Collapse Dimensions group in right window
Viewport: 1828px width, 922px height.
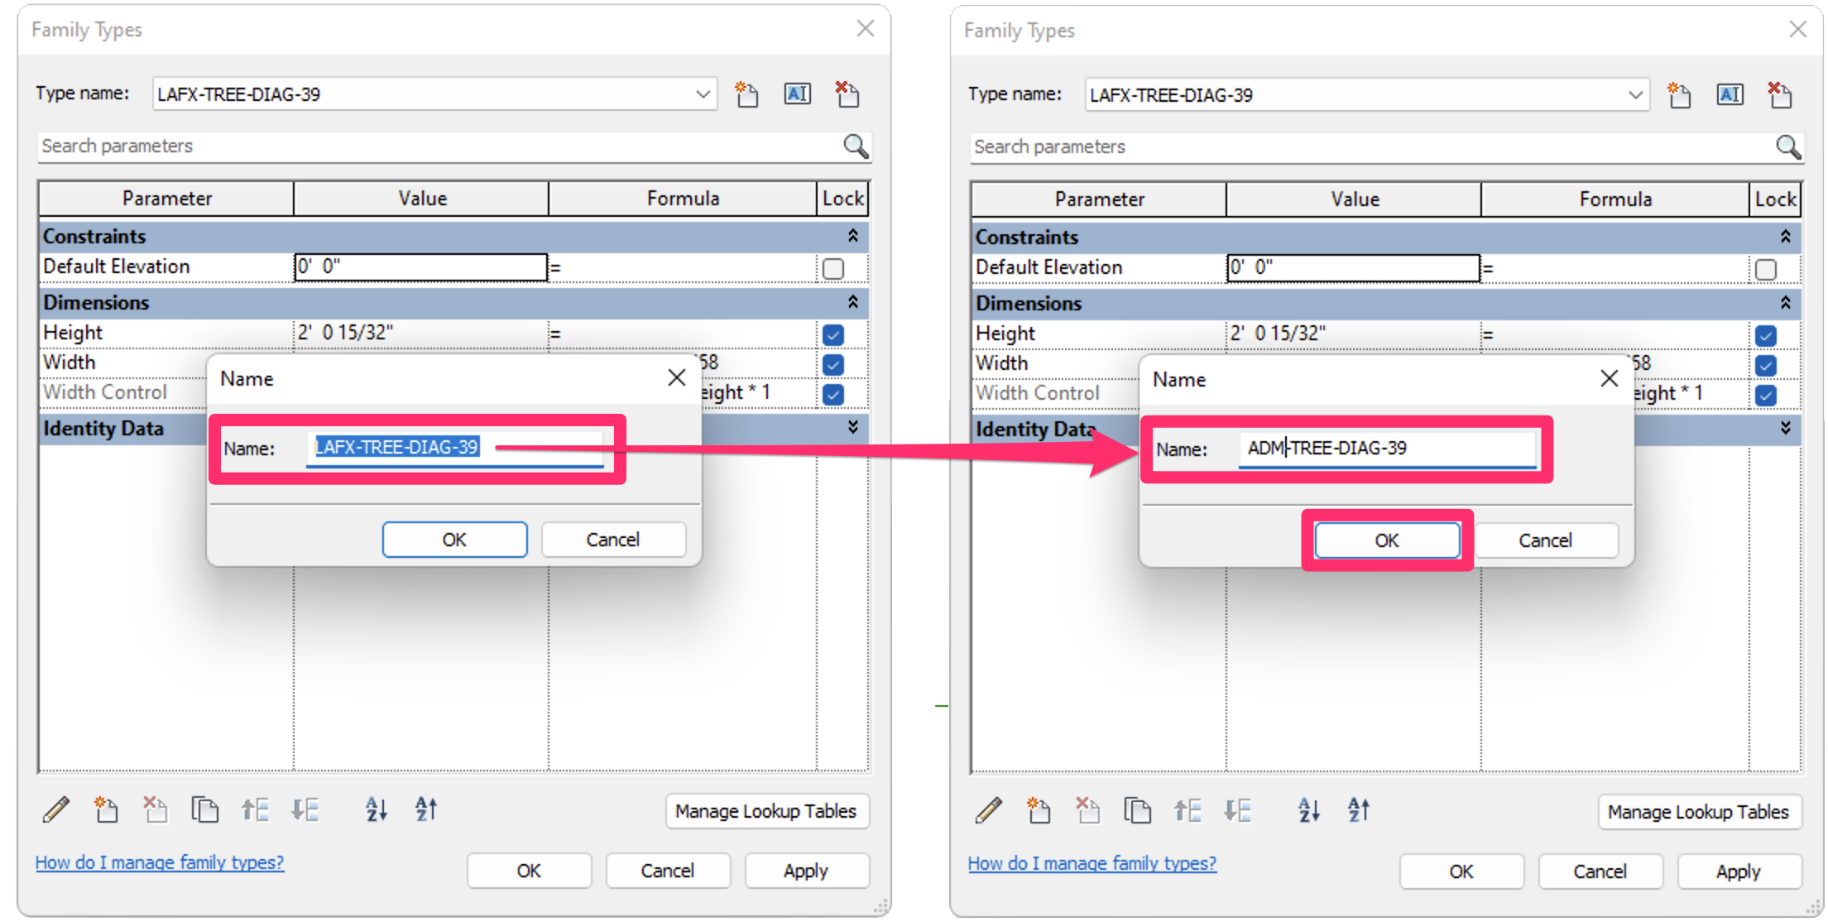tap(1785, 303)
